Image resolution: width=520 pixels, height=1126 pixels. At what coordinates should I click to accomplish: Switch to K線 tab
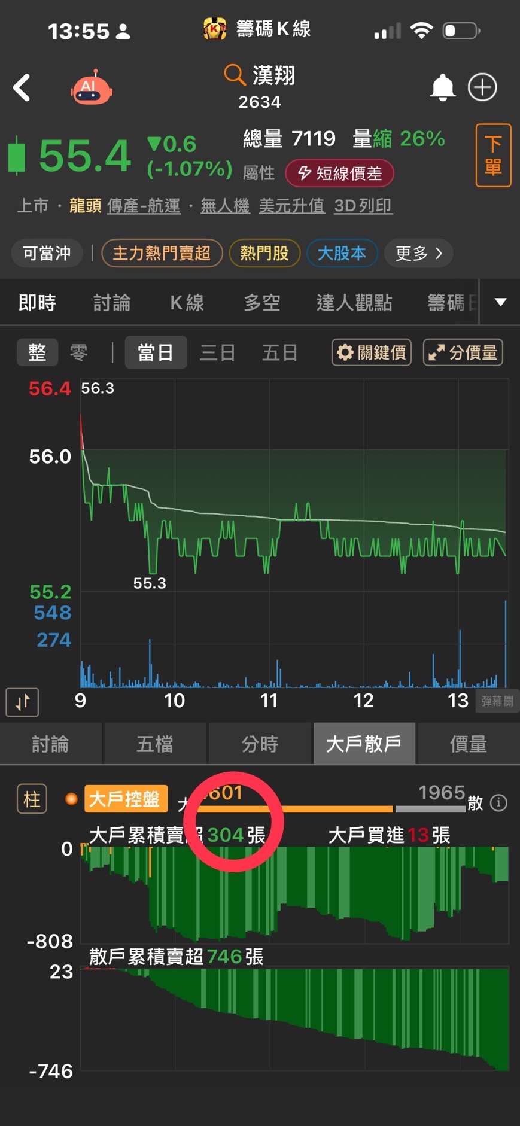tap(187, 303)
